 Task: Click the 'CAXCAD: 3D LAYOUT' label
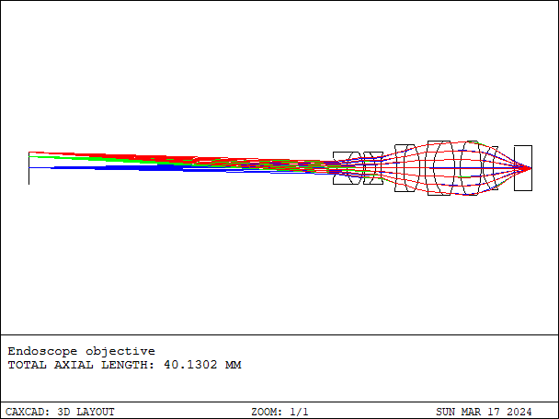point(60,412)
